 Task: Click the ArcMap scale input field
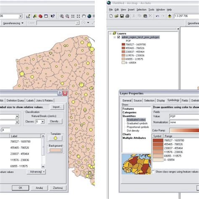(x=186, y=16)
